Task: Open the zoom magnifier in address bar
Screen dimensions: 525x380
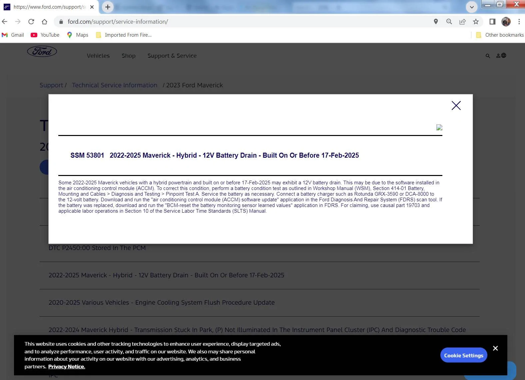Action: pyautogui.click(x=449, y=22)
